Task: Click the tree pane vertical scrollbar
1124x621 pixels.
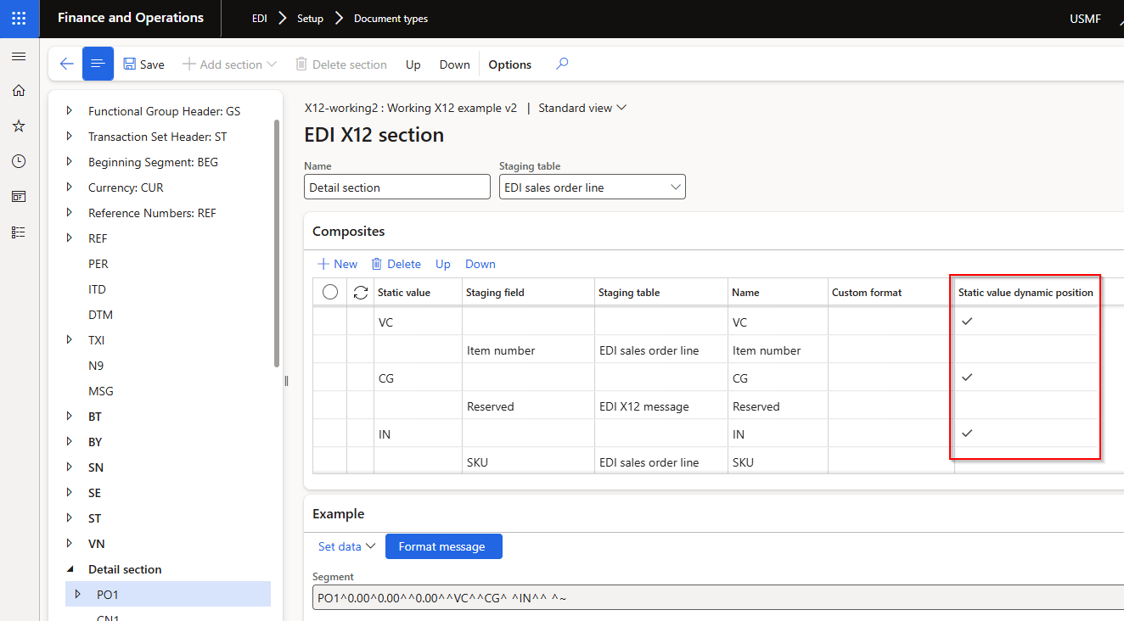Action: (277, 242)
